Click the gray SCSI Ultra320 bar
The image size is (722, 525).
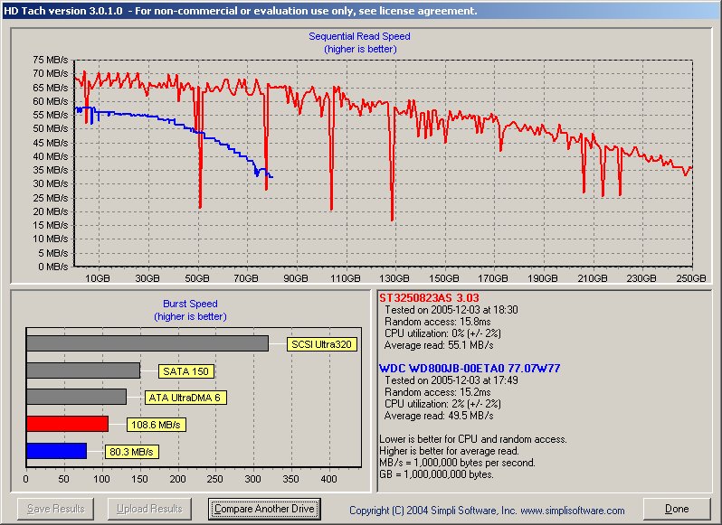click(x=147, y=343)
